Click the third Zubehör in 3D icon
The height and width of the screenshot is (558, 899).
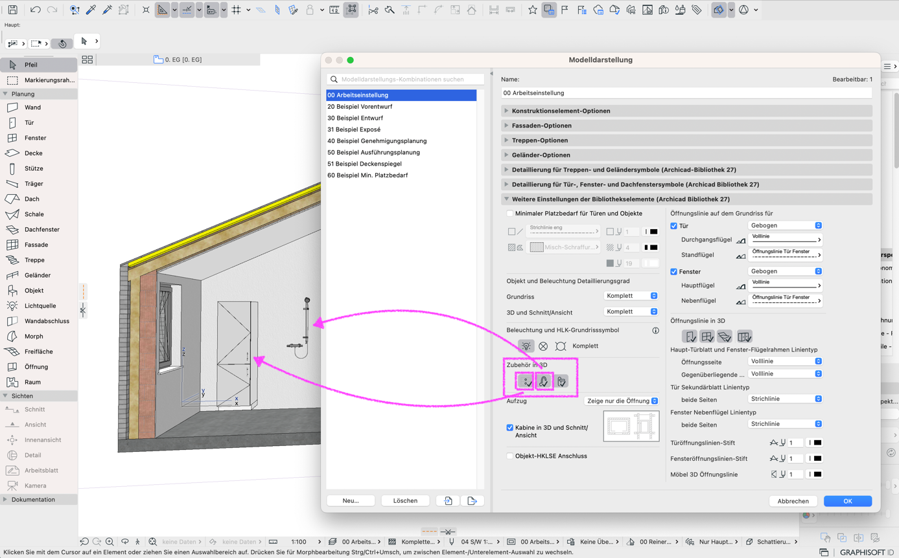(561, 382)
